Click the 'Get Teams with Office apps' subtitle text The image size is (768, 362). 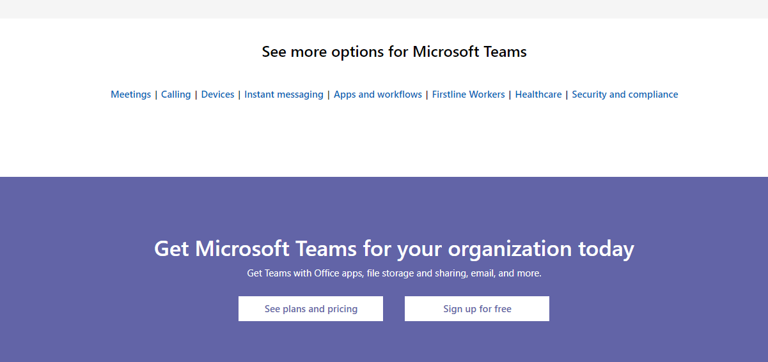pyautogui.click(x=394, y=273)
